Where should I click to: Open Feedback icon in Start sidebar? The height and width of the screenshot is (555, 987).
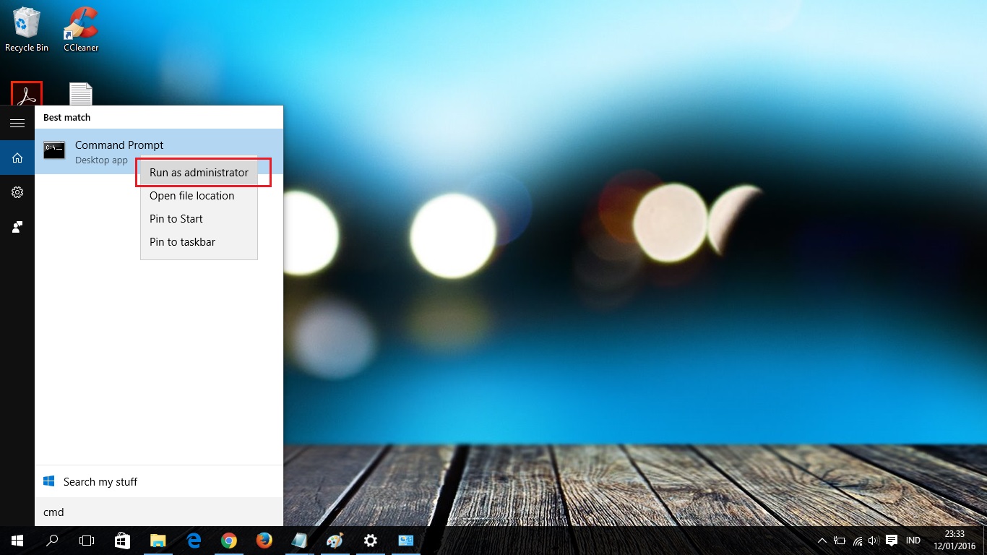[x=17, y=227]
